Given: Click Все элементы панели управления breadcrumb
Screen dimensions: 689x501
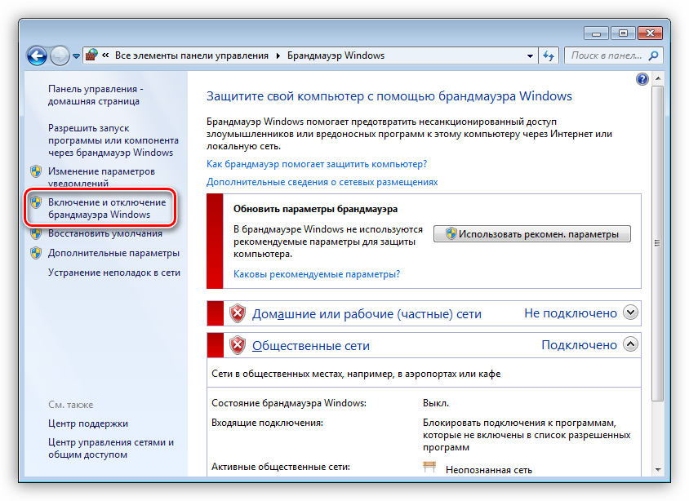Looking at the screenshot, I should tap(191, 55).
